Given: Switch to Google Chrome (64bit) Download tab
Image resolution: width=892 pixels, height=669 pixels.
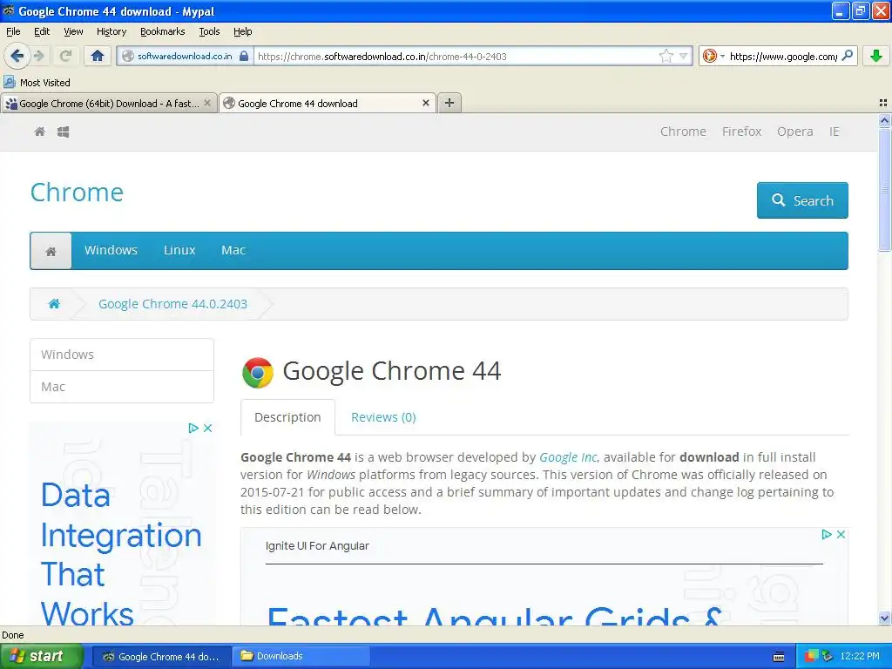Looking at the screenshot, I should tap(109, 103).
